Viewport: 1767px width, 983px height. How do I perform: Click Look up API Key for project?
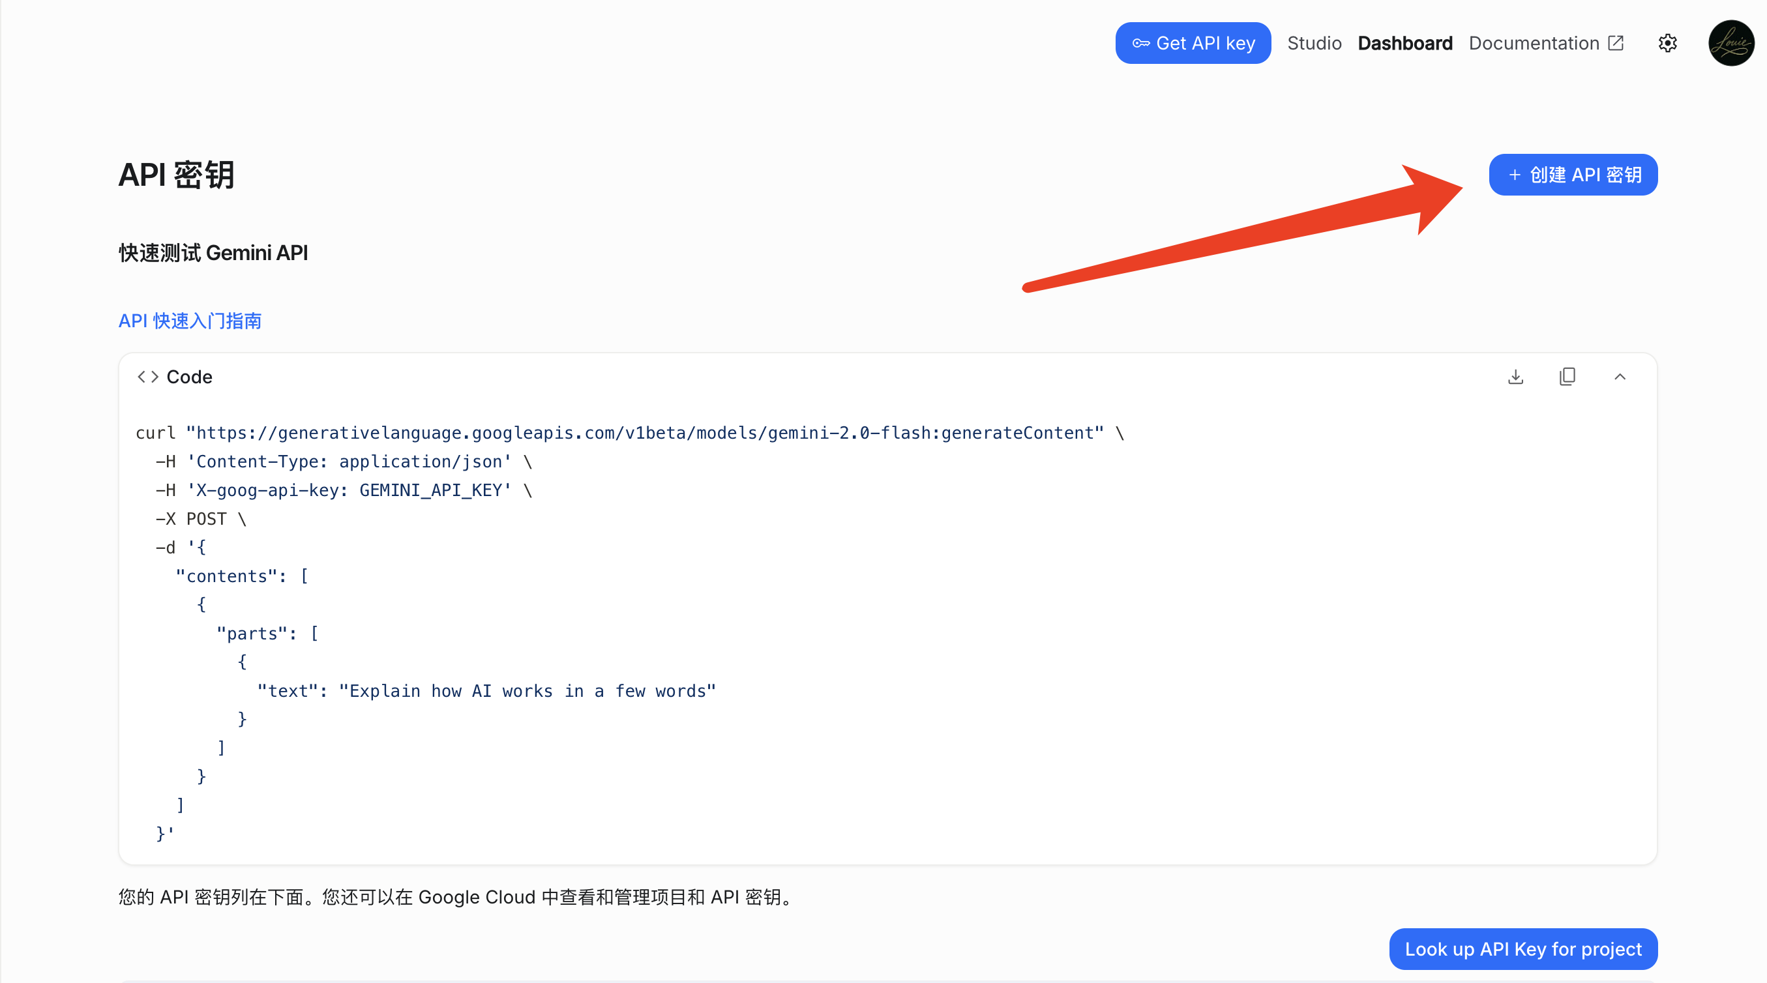point(1522,948)
